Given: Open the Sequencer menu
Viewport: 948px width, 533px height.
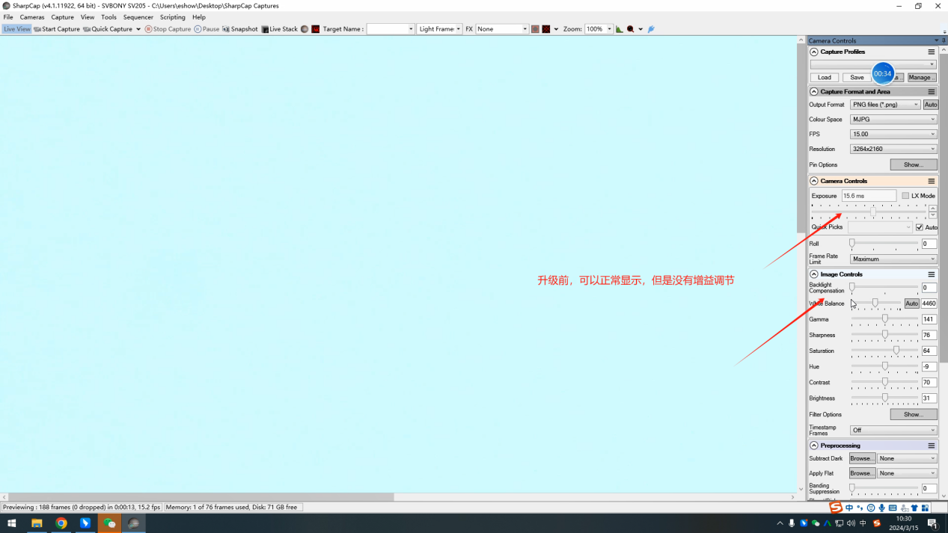Looking at the screenshot, I should click(x=138, y=17).
